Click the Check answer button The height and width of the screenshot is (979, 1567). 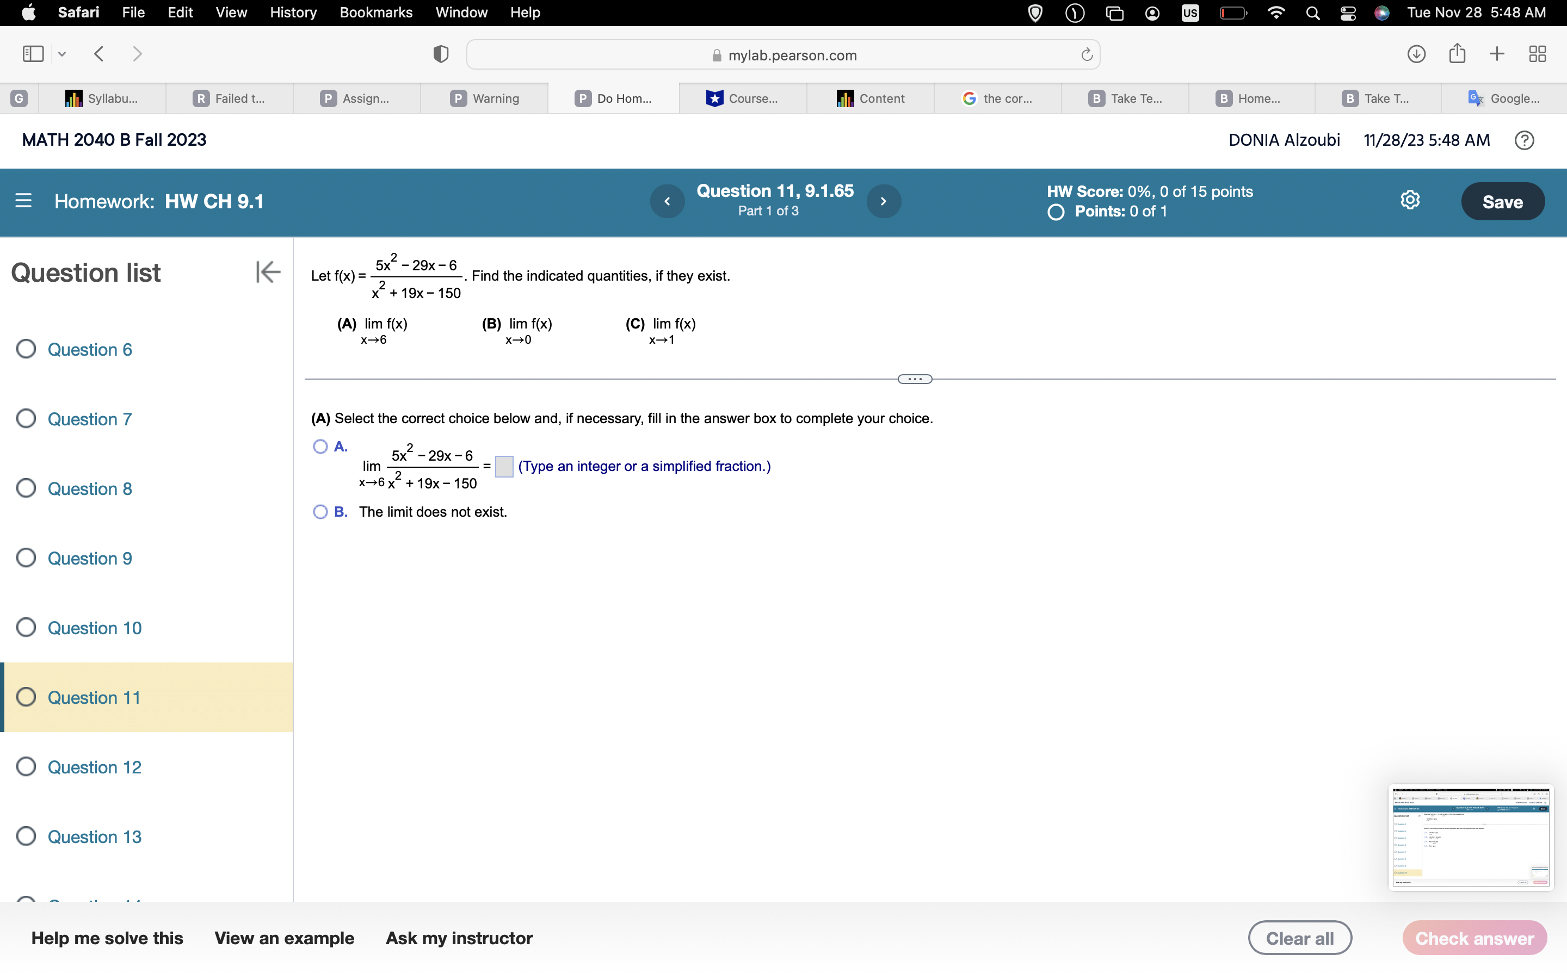coord(1474,938)
